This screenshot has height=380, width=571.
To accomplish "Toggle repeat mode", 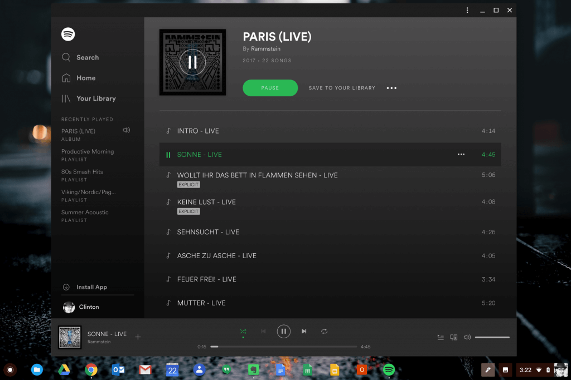I will point(324,332).
